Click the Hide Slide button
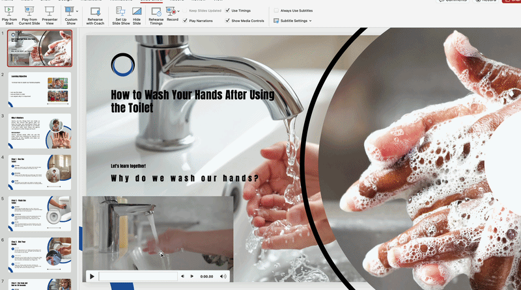Viewport: 521px width, 290px height. (137, 16)
